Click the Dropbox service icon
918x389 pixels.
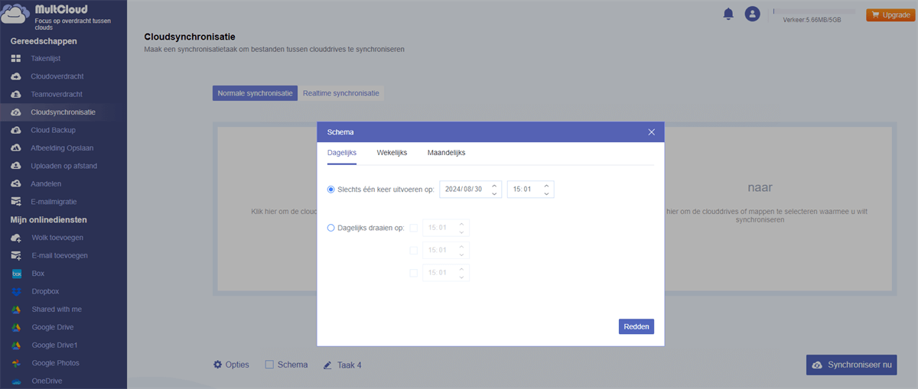[x=16, y=291]
